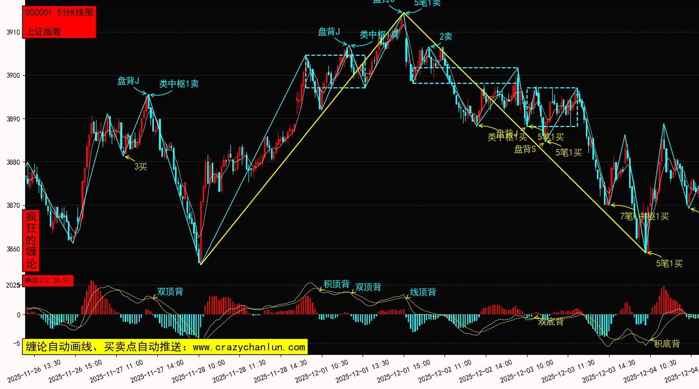Screen dimensions: 699x389
Task: Select the 2卖 sell point annotation
Action: pyautogui.click(x=446, y=37)
